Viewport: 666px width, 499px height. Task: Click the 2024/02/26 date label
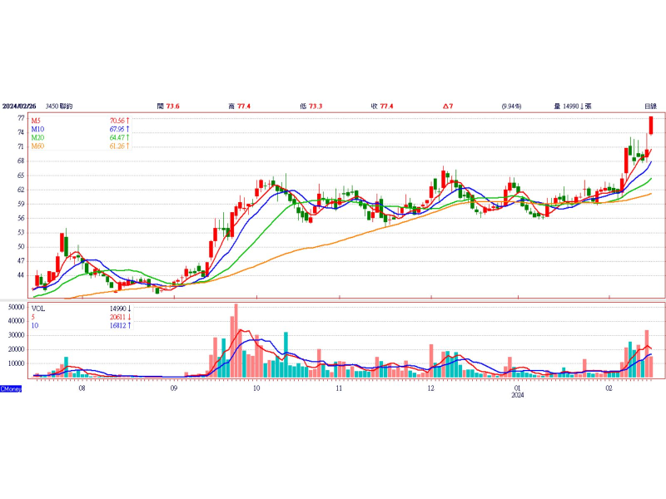[20, 106]
